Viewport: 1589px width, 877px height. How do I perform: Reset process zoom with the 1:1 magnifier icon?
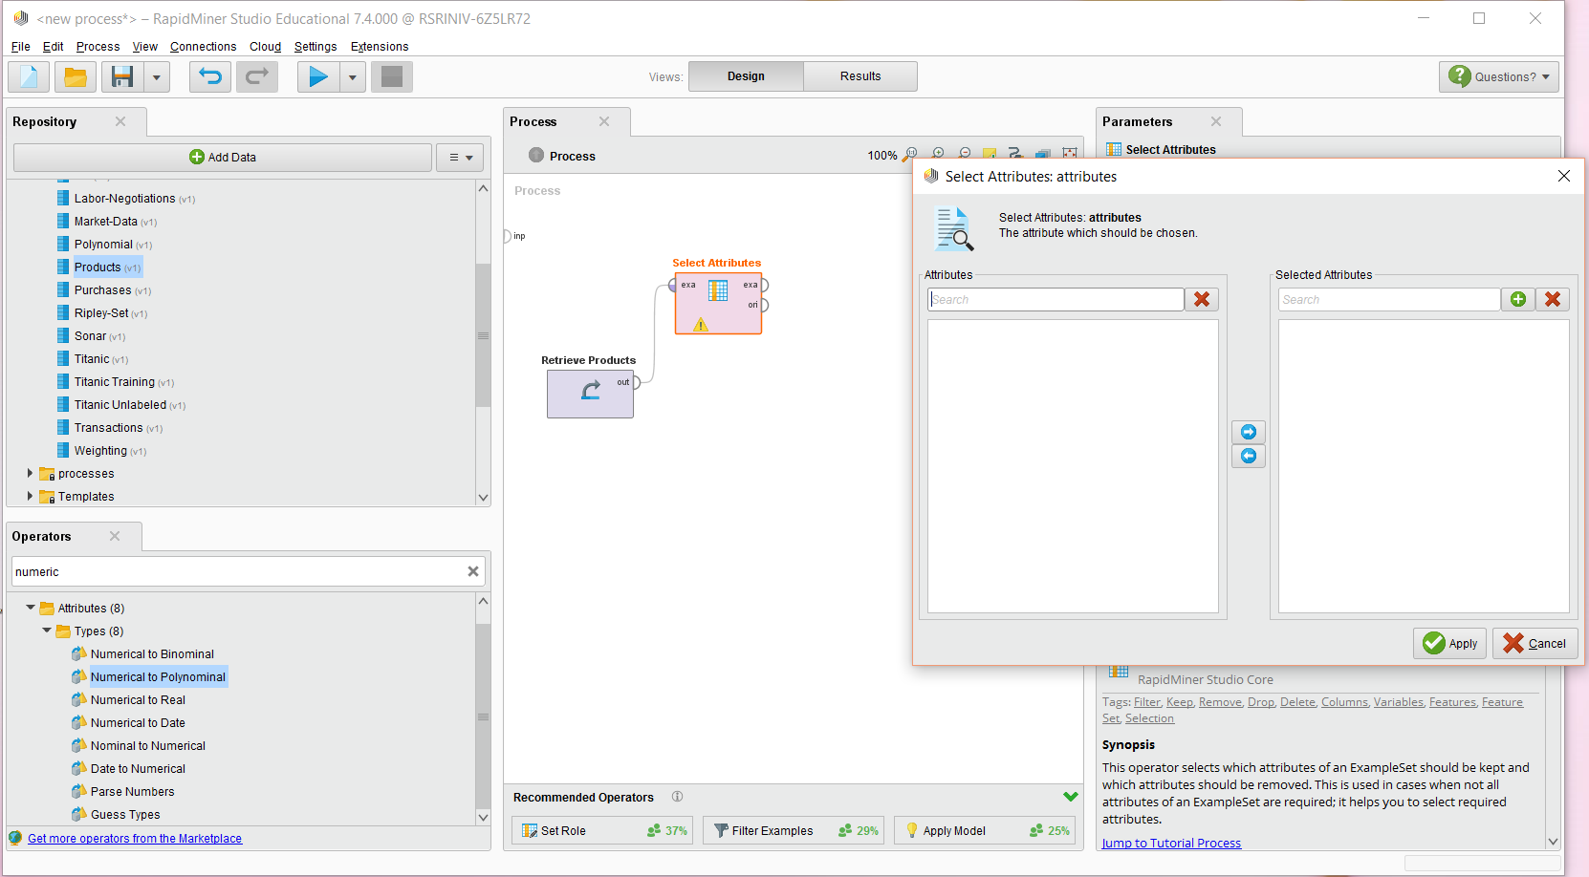[910, 154]
